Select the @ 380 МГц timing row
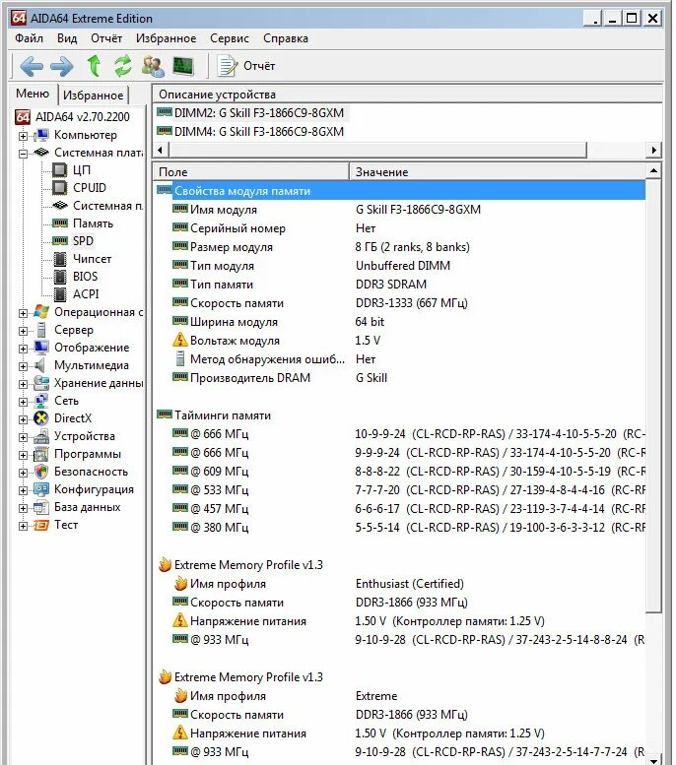 tap(399, 528)
